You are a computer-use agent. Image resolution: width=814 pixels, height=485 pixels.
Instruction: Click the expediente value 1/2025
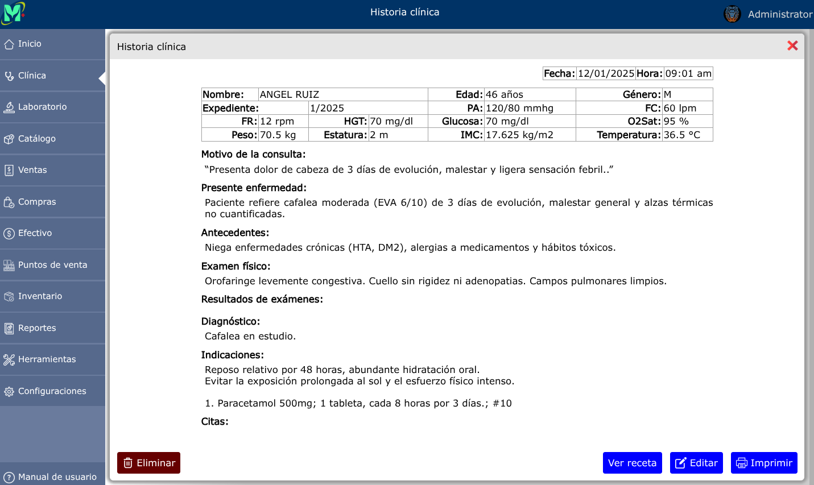tap(327, 108)
